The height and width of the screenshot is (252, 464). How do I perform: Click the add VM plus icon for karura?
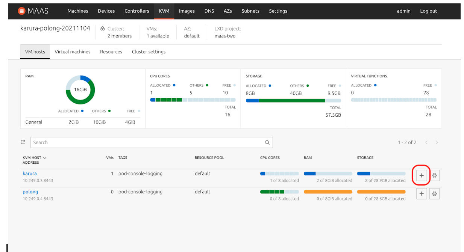422,175
